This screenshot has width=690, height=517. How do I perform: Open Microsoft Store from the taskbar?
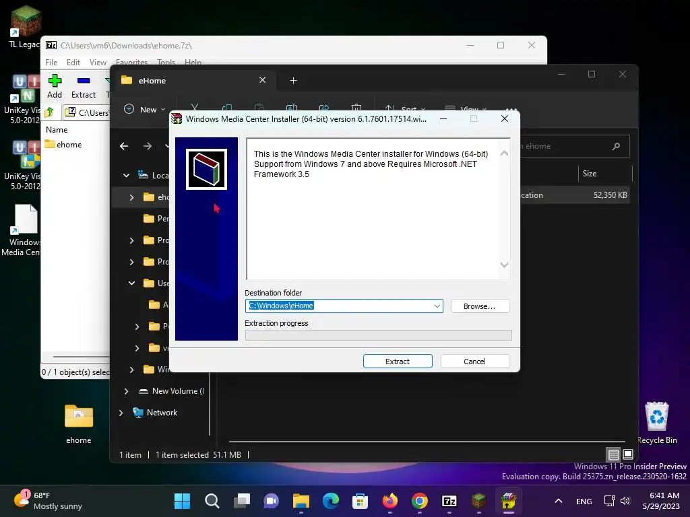(360, 501)
